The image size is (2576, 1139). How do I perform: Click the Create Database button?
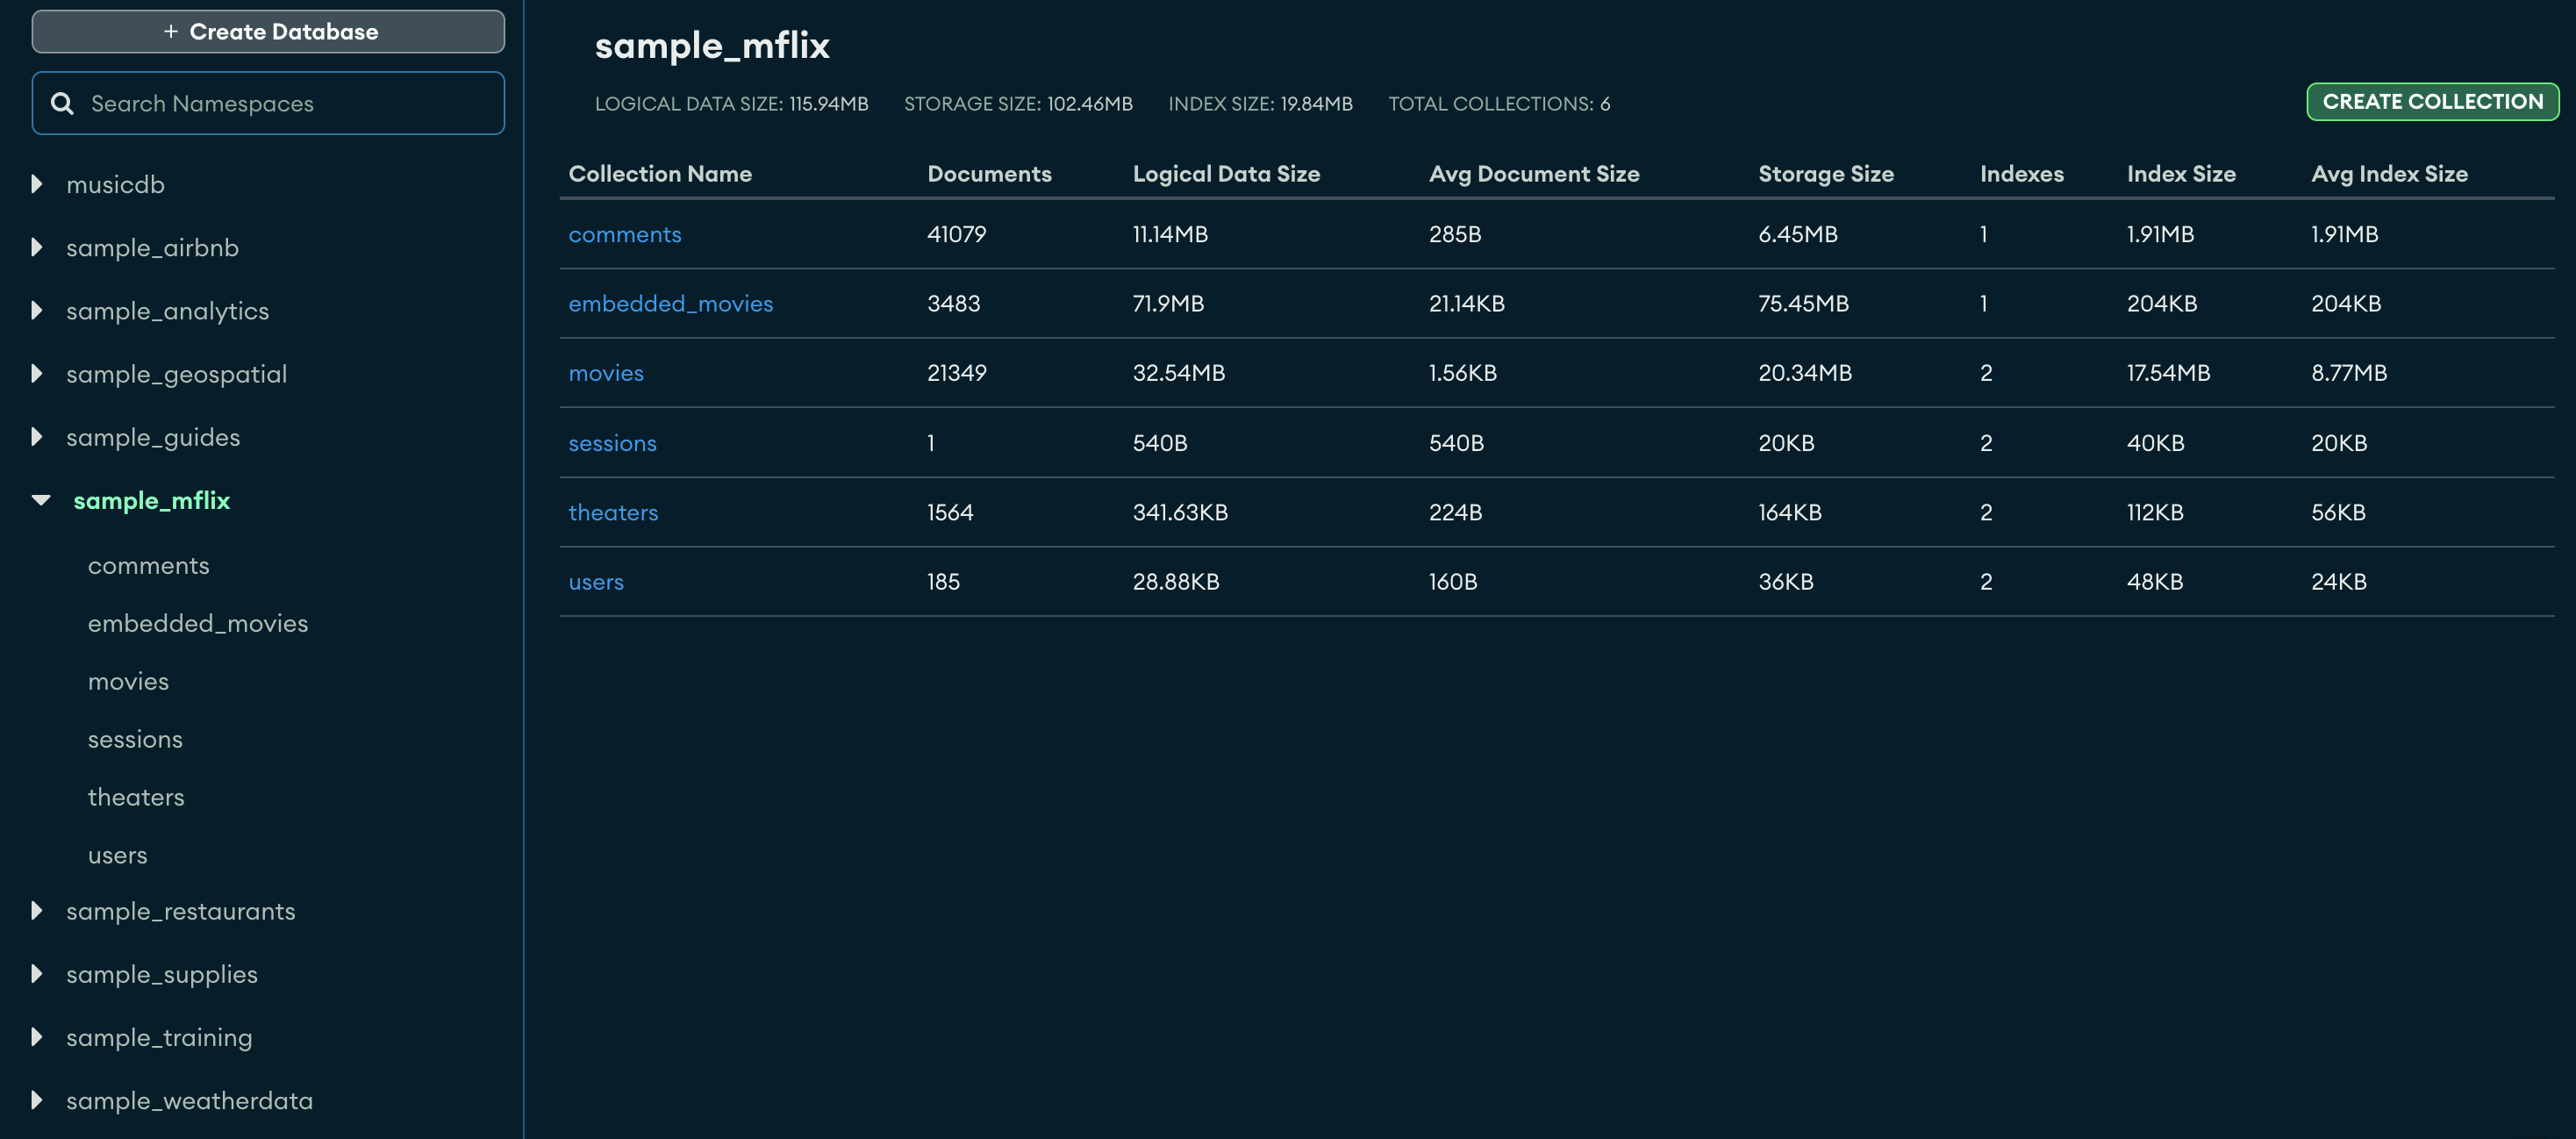pyautogui.click(x=268, y=31)
